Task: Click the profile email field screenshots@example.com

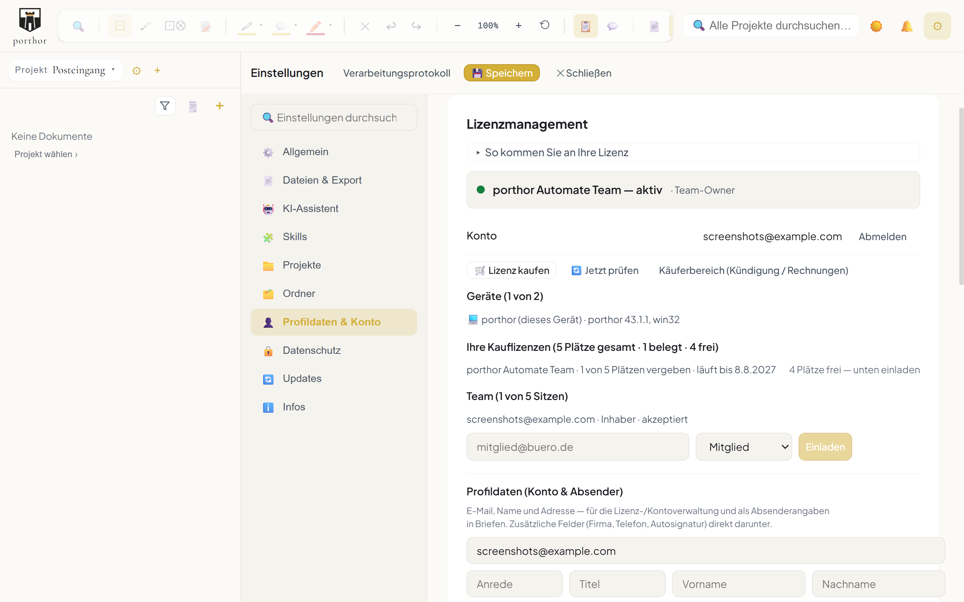Action: tap(706, 550)
